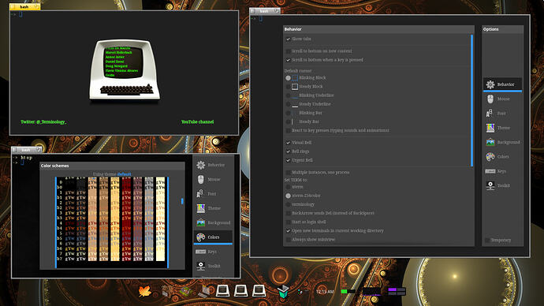Open Background settings in the Color schemes window
This screenshot has height=306, width=544.
(213, 222)
